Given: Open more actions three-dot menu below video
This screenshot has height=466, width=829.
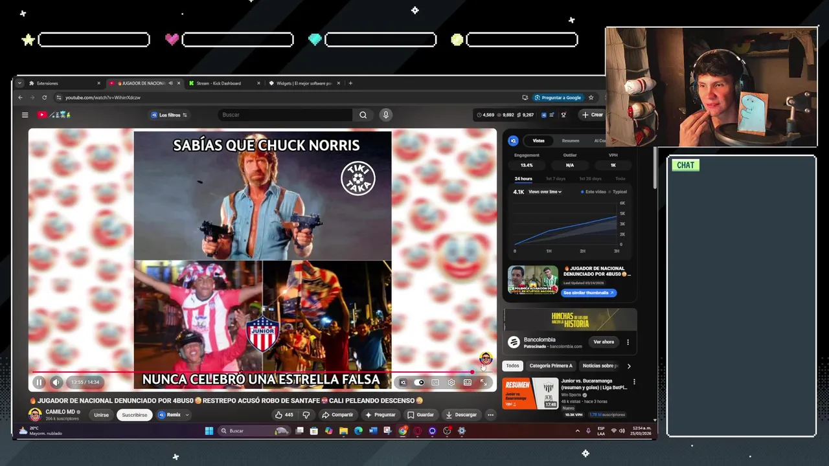Looking at the screenshot, I should click(x=490, y=415).
